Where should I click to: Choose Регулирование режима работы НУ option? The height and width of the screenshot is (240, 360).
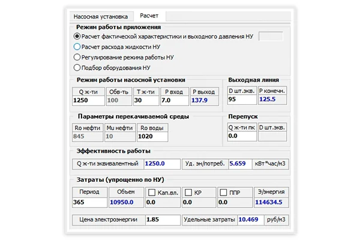coord(77,57)
